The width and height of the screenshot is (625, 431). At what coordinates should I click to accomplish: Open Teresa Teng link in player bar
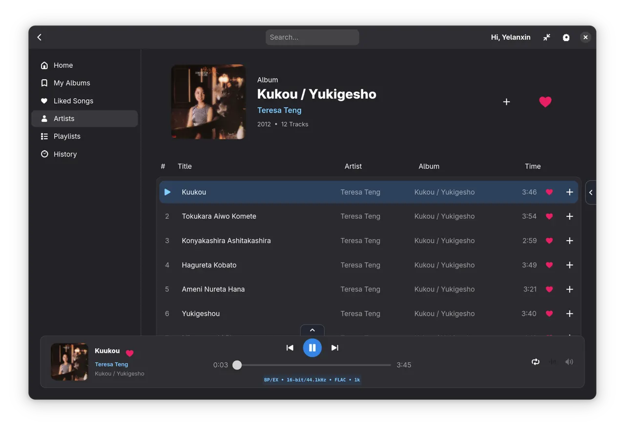click(111, 364)
